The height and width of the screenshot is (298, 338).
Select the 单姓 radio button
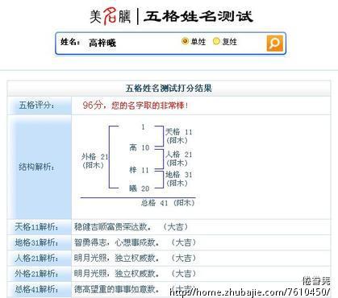(185, 41)
